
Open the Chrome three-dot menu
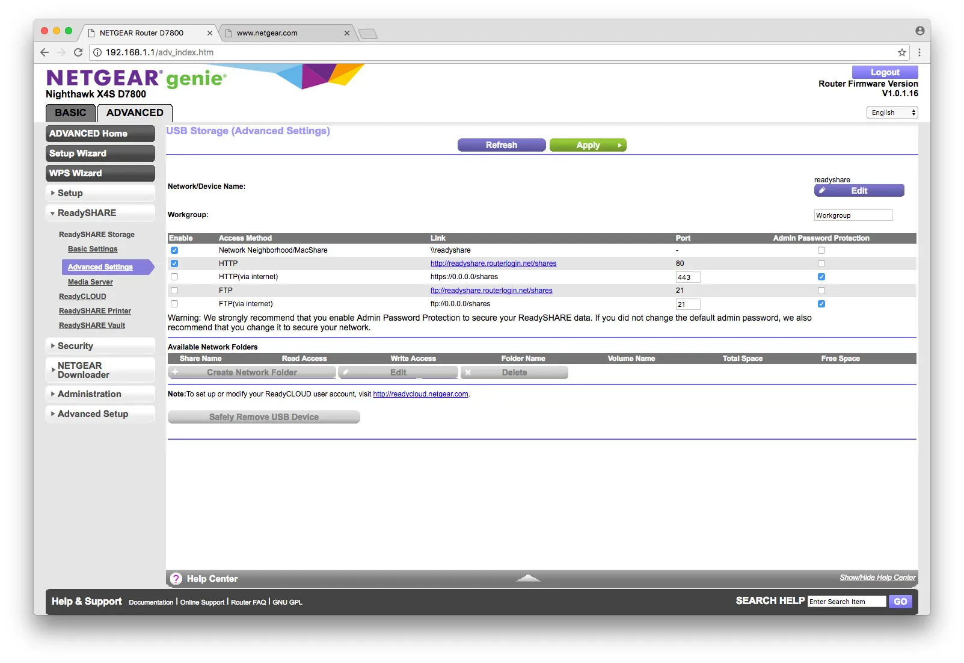coord(919,52)
